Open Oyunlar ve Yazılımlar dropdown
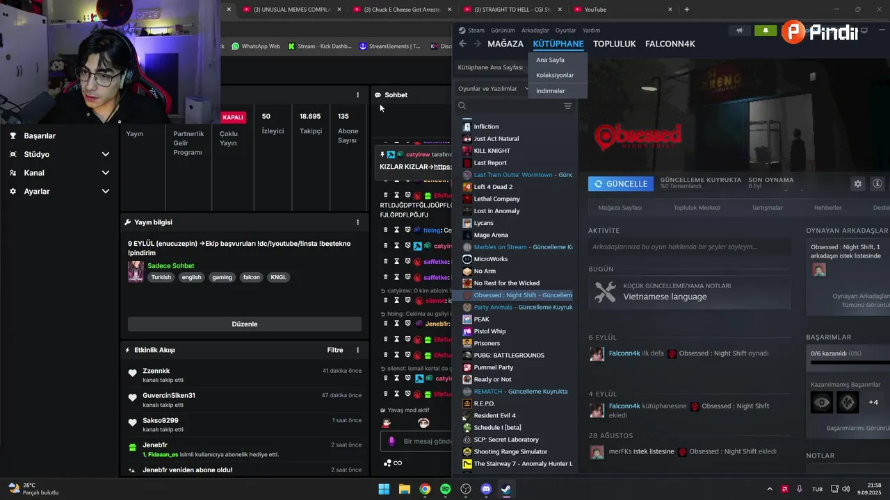 [493, 89]
